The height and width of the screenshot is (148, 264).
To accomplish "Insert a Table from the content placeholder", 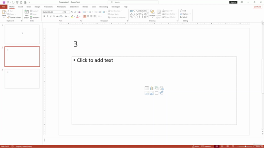I will tap(147, 88).
